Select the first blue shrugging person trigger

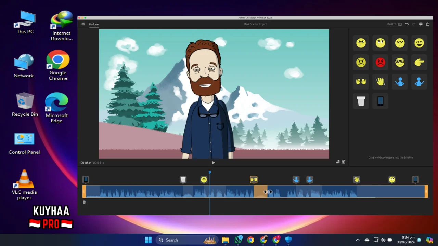click(x=400, y=82)
